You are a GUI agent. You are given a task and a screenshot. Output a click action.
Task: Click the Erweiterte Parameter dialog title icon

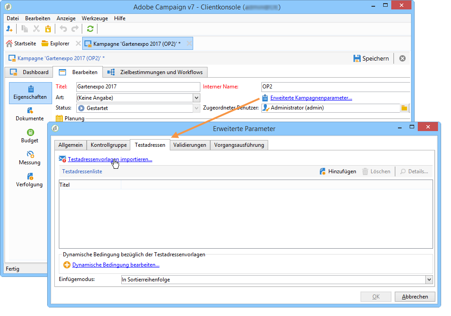pos(55,128)
